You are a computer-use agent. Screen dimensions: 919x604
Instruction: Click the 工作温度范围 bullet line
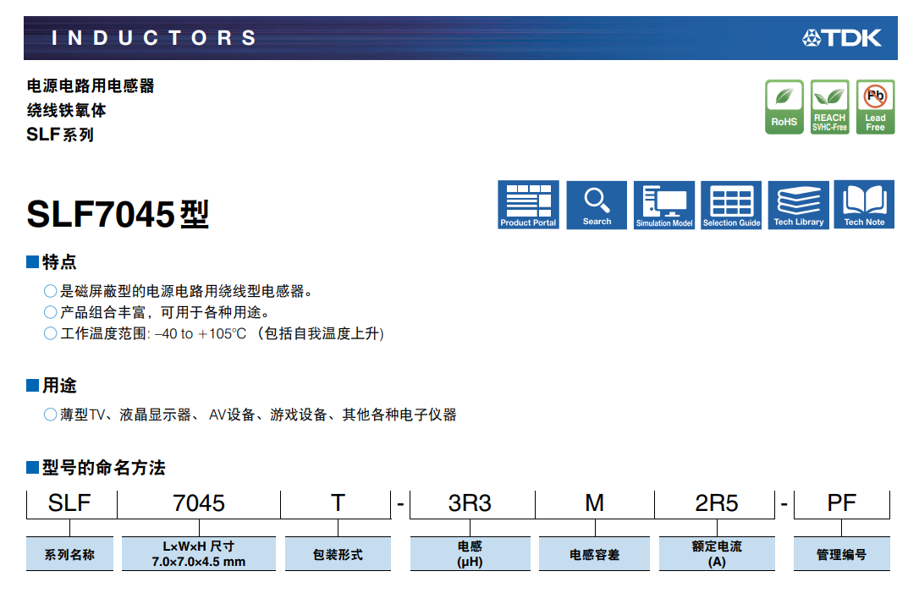pyautogui.click(x=214, y=333)
